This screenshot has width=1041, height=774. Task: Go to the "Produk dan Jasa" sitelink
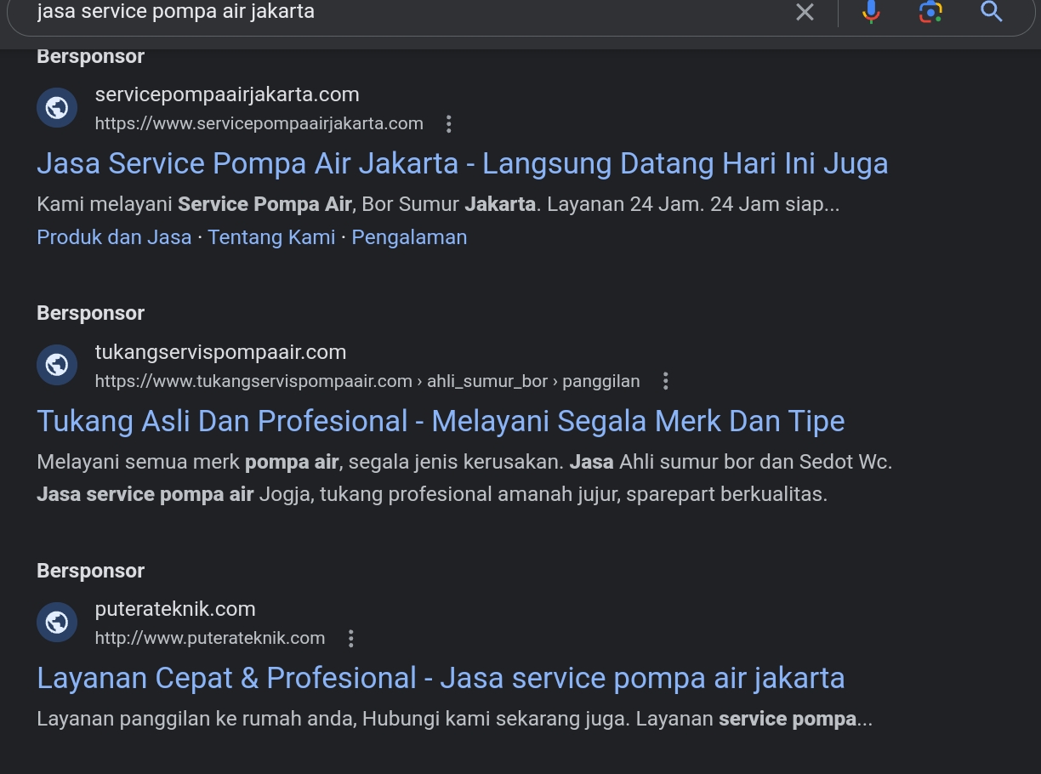click(114, 237)
